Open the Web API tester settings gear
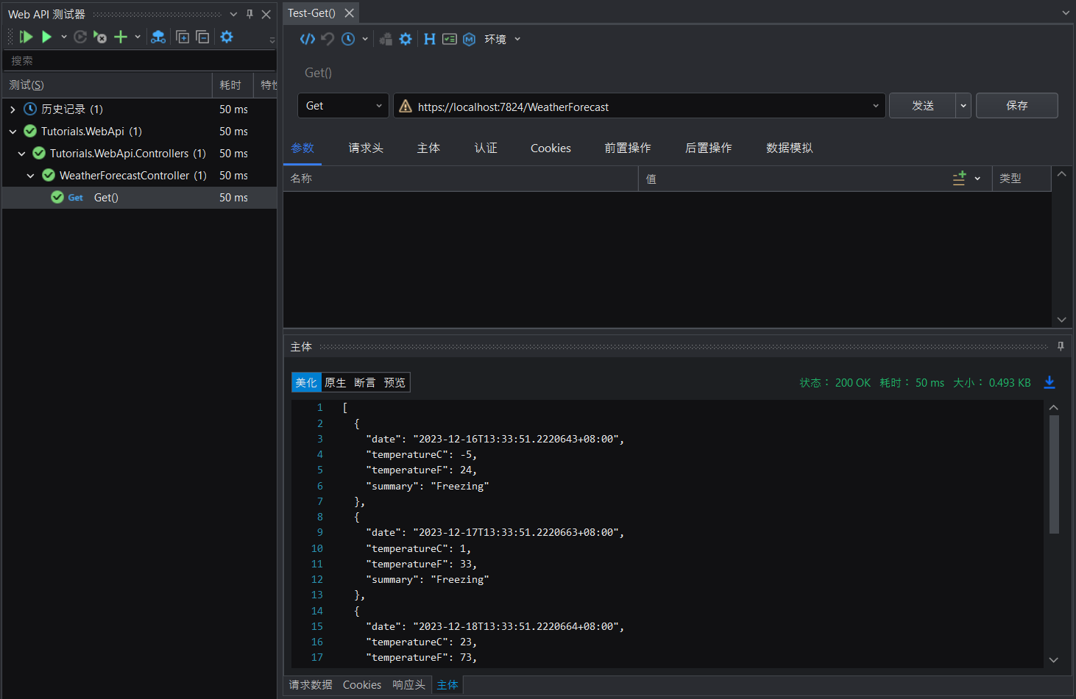Image resolution: width=1076 pixels, height=699 pixels. click(x=227, y=37)
